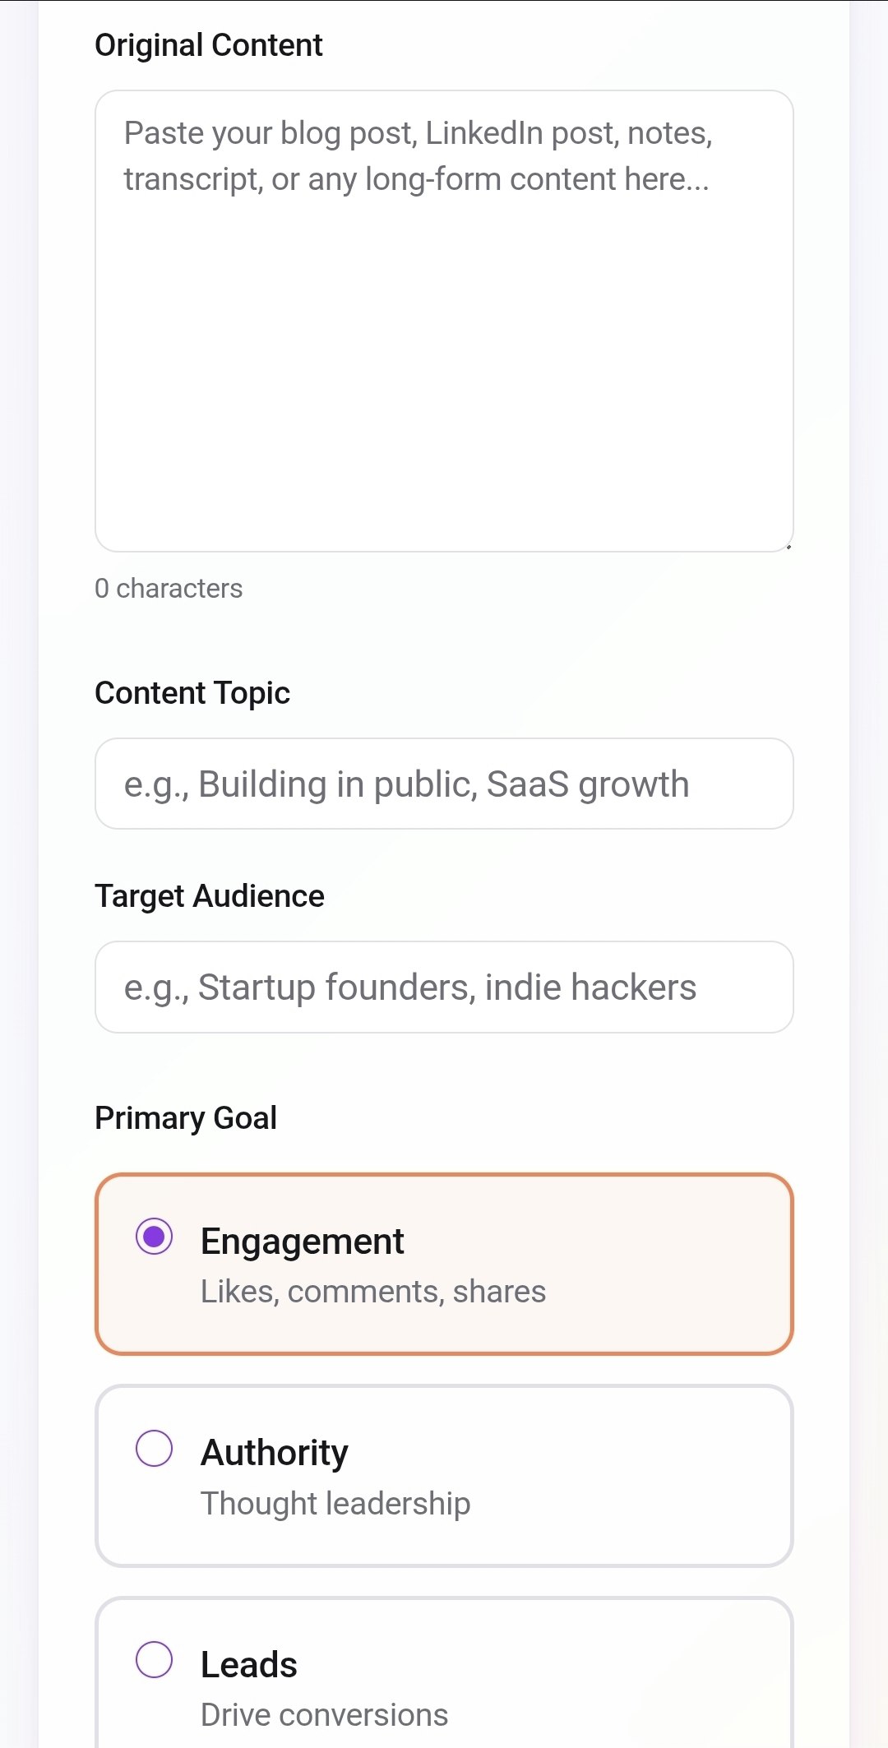Click the Original Content heading label
Image resolution: width=888 pixels, height=1748 pixels.
pos(208,44)
